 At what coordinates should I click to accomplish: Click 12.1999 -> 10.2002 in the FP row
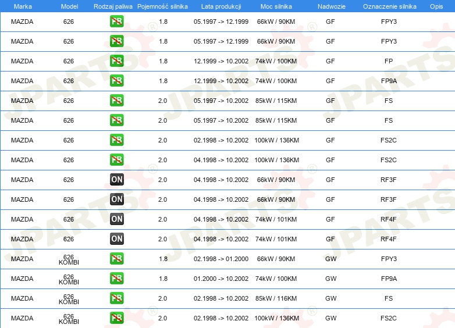[x=221, y=61]
